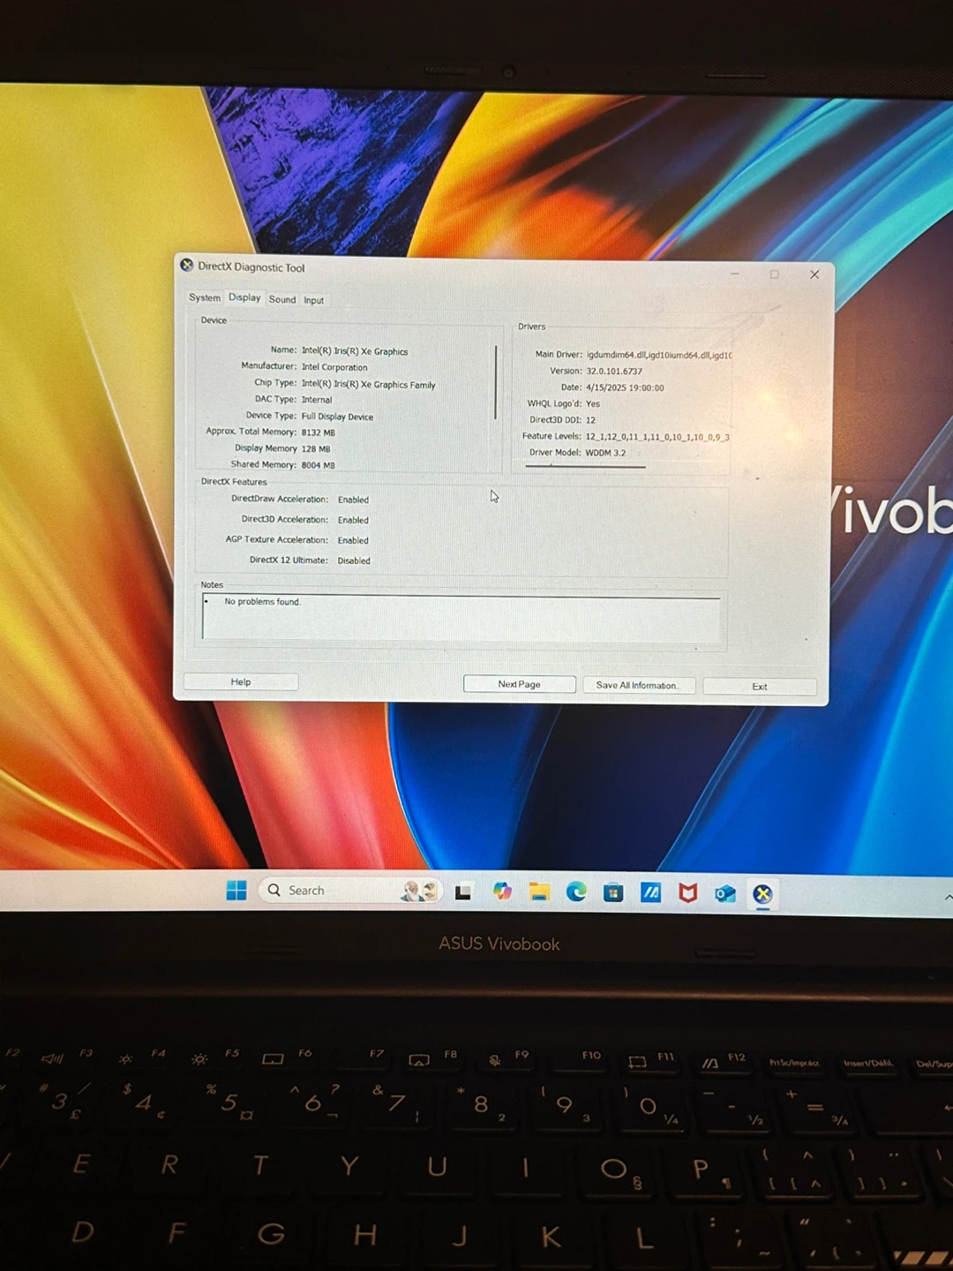Close the DirectX Diagnostic Tool window
The width and height of the screenshot is (953, 1271).
814,275
